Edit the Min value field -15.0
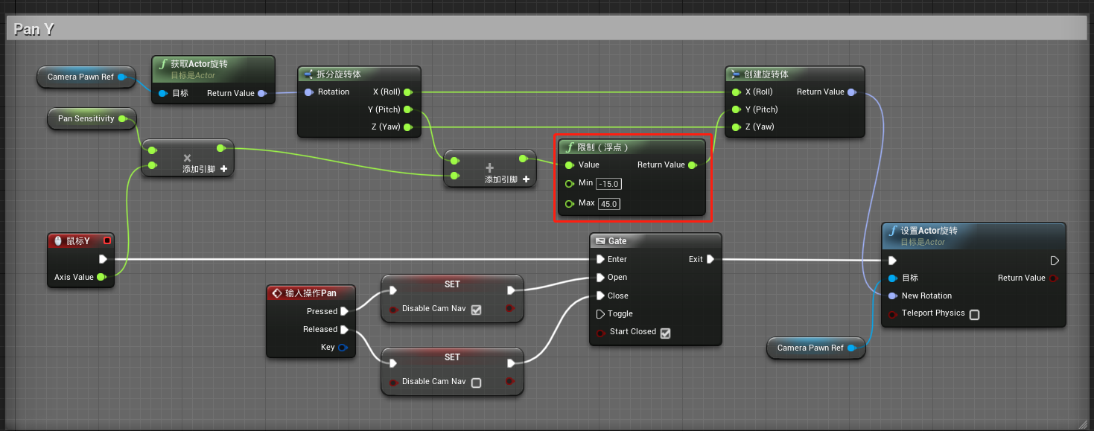 point(609,184)
